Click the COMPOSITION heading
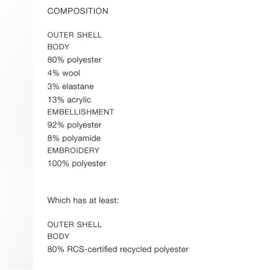Viewport: 270px width, 270px height. pyautogui.click(x=78, y=11)
